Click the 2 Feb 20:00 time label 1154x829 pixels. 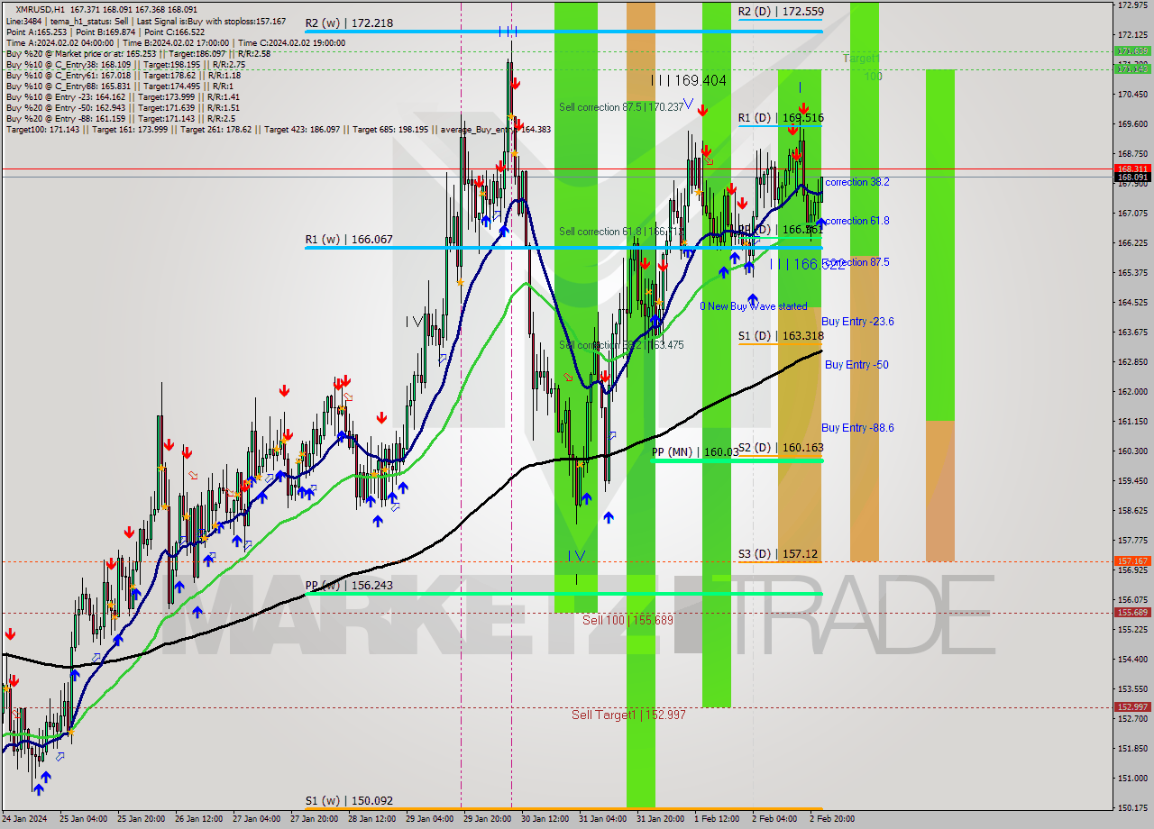pyautogui.click(x=832, y=819)
